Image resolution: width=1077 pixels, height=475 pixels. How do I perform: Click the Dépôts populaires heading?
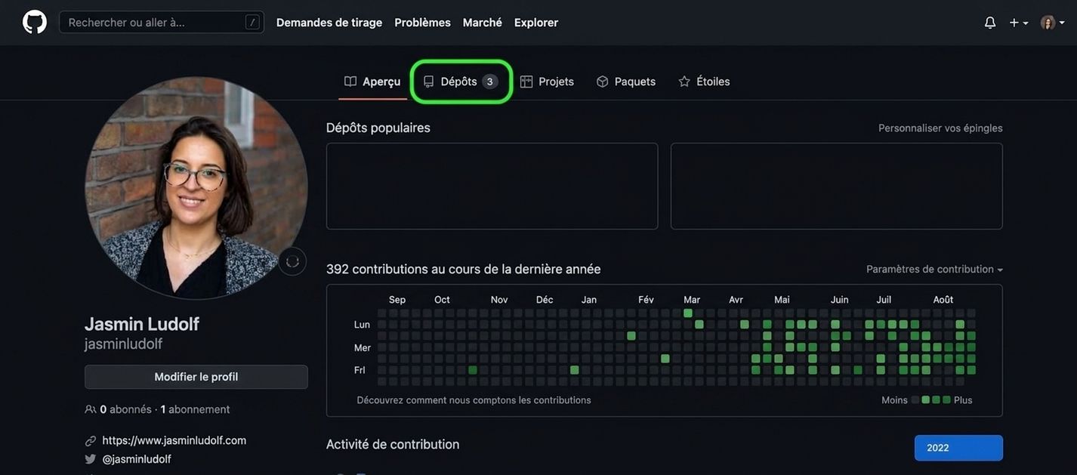(378, 128)
